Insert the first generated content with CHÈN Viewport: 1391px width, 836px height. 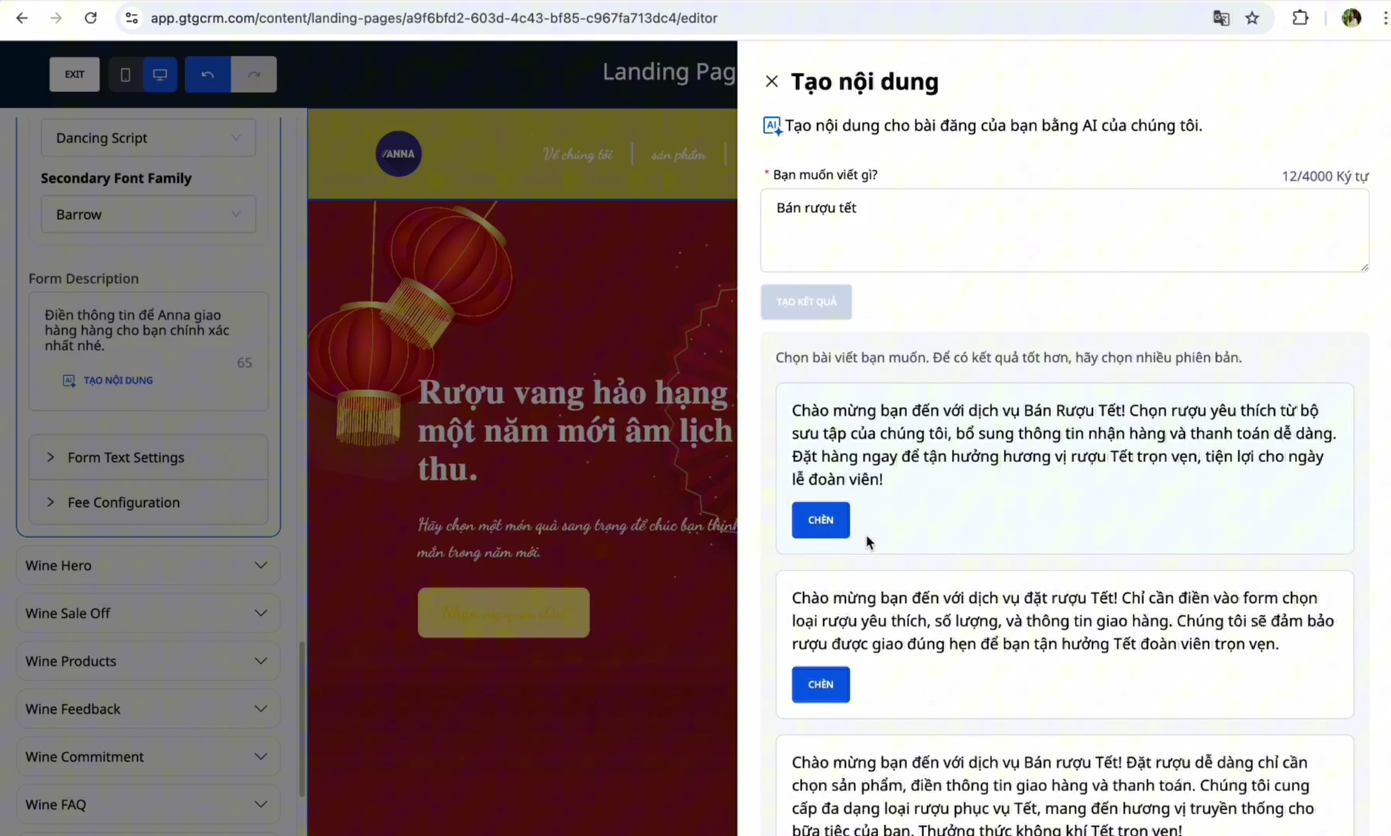pos(820,520)
